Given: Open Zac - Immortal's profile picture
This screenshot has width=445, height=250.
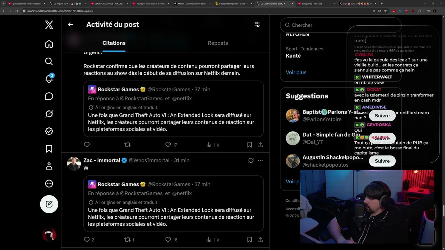Looking at the screenshot, I should click(x=74, y=164).
